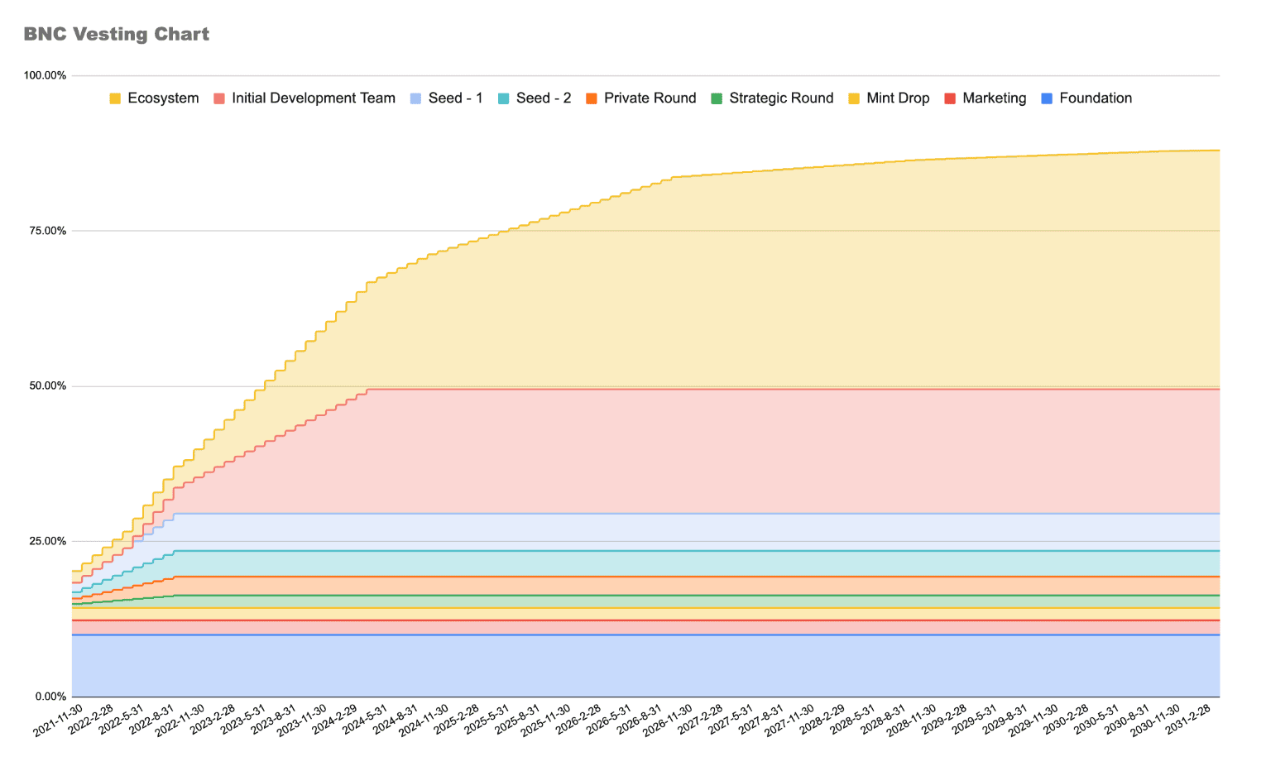Select the Initial Development Team legend label
Image resolution: width=1266 pixels, height=771 pixels.
314,98
